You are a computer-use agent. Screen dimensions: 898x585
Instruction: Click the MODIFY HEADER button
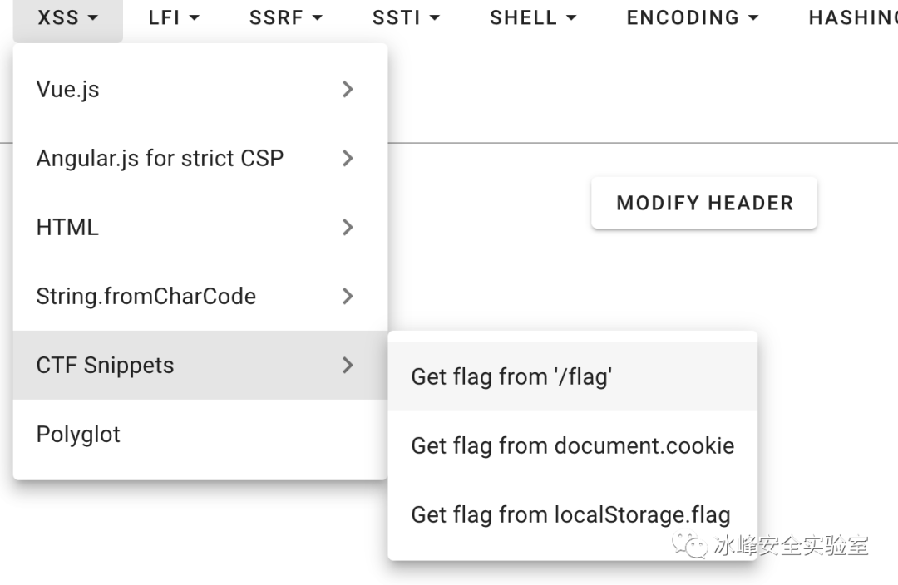(704, 203)
